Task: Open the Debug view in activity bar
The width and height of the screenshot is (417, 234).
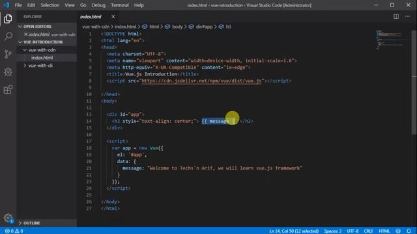Action: [x=8, y=72]
